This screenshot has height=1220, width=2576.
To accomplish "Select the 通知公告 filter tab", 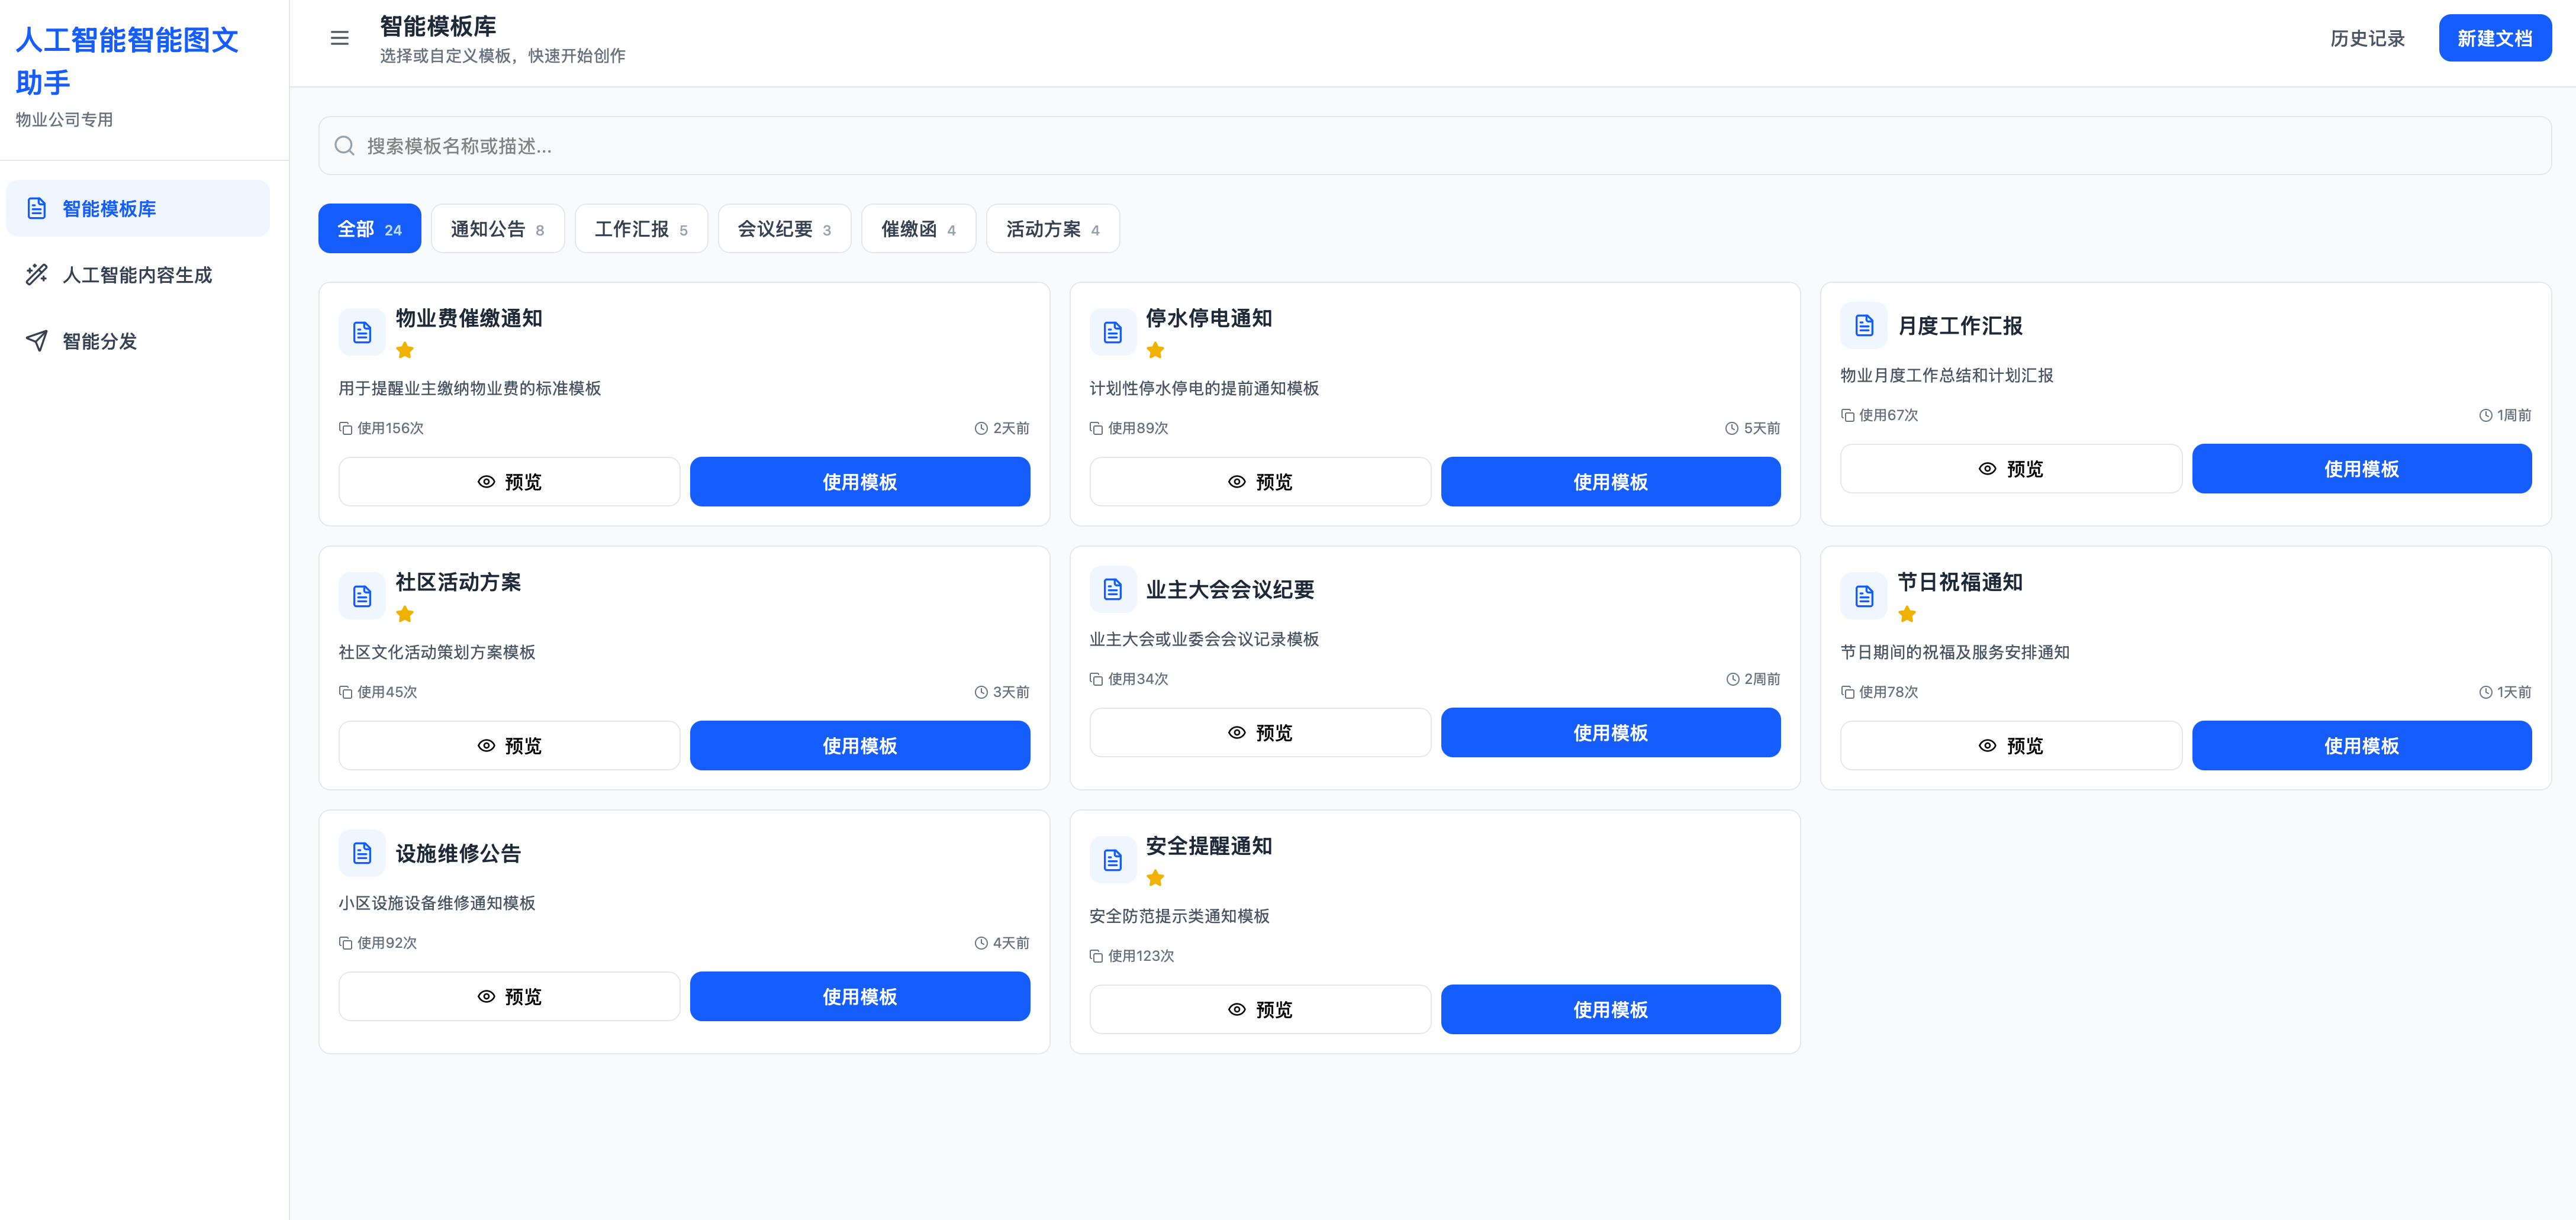I will coord(498,229).
